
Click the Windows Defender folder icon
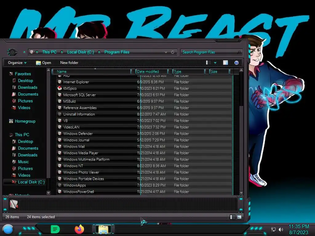pos(59,133)
